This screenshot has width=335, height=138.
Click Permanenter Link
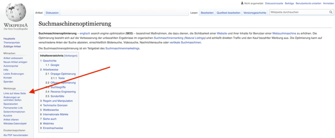pos(13,108)
